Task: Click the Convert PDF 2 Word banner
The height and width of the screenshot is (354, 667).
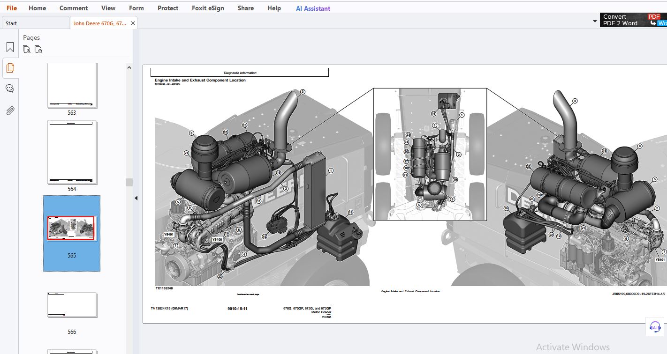Action: tap(633, 20)
